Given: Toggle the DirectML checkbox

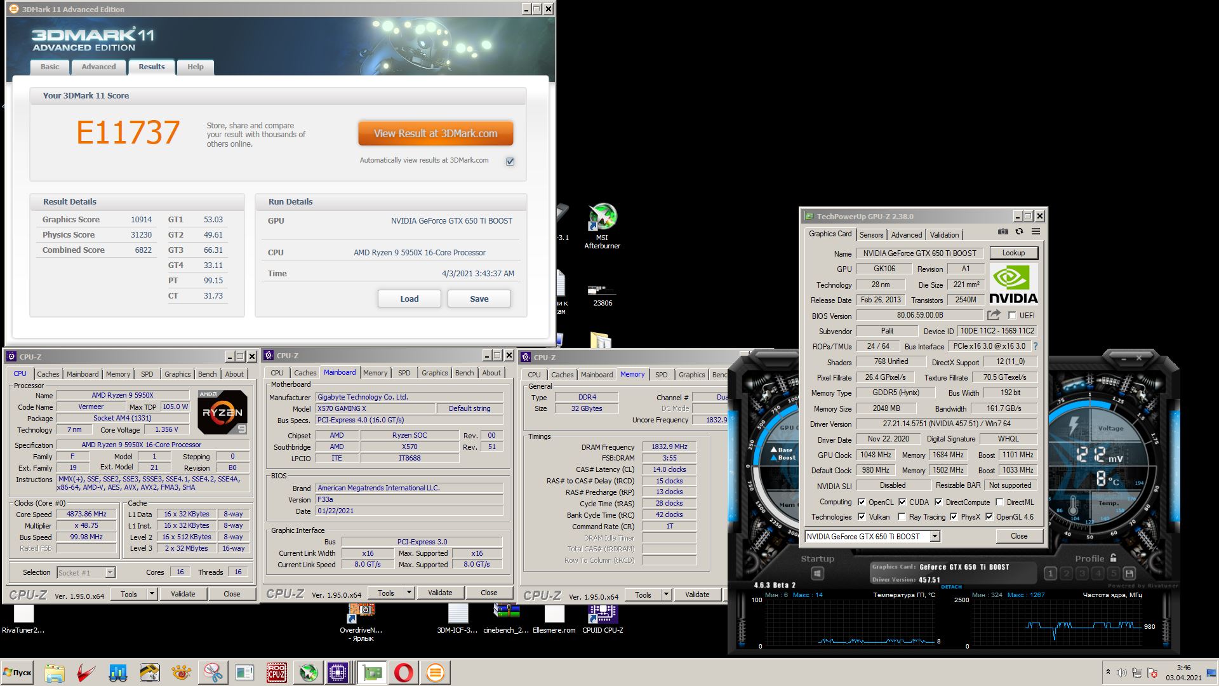Looking at the screenshot, I should tap(1000, 502).
